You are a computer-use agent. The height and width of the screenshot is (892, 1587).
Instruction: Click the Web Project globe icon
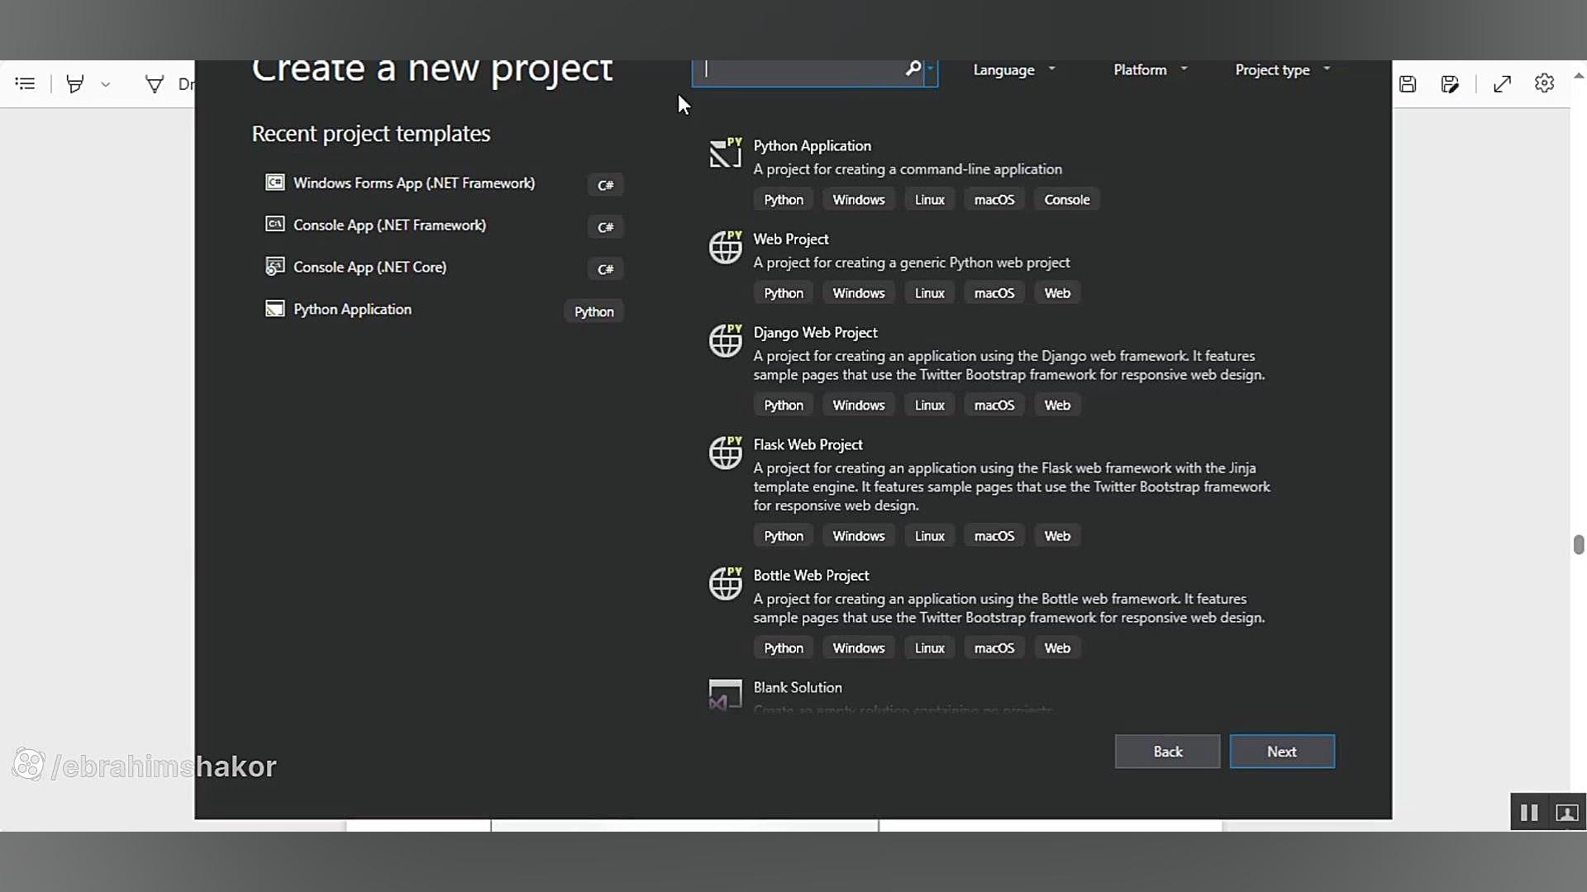(x=725, y=247)
